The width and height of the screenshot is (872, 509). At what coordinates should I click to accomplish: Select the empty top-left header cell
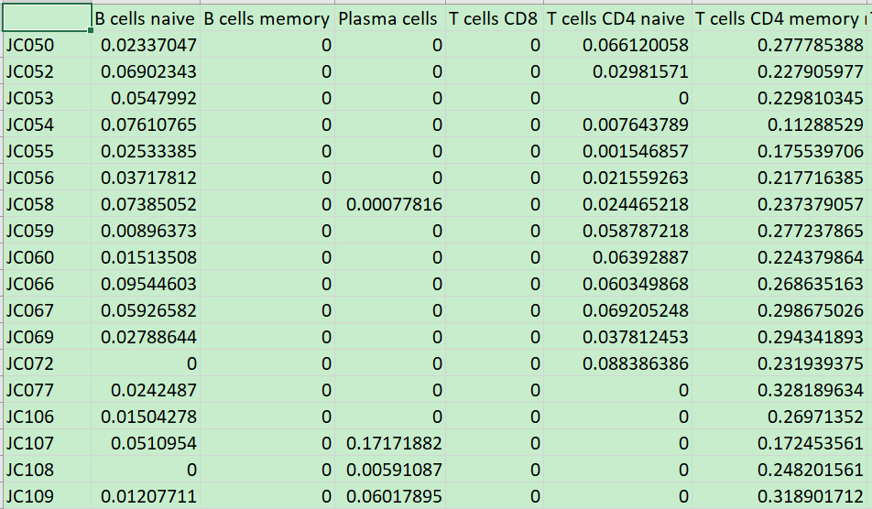[x=47, y=17]
